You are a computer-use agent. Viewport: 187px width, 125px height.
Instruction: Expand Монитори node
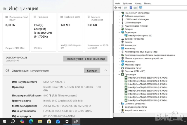click(x=119, y=61)
